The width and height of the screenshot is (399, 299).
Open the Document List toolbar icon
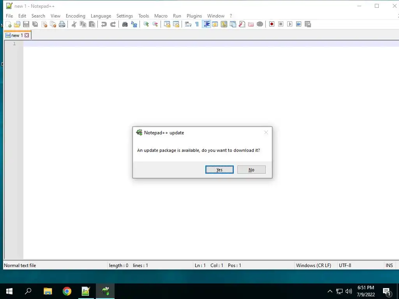point(233,24)
